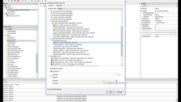This screenshot has height=102, width=181.
Task: Select Node-RED server in Project tree
Action: 11,12
